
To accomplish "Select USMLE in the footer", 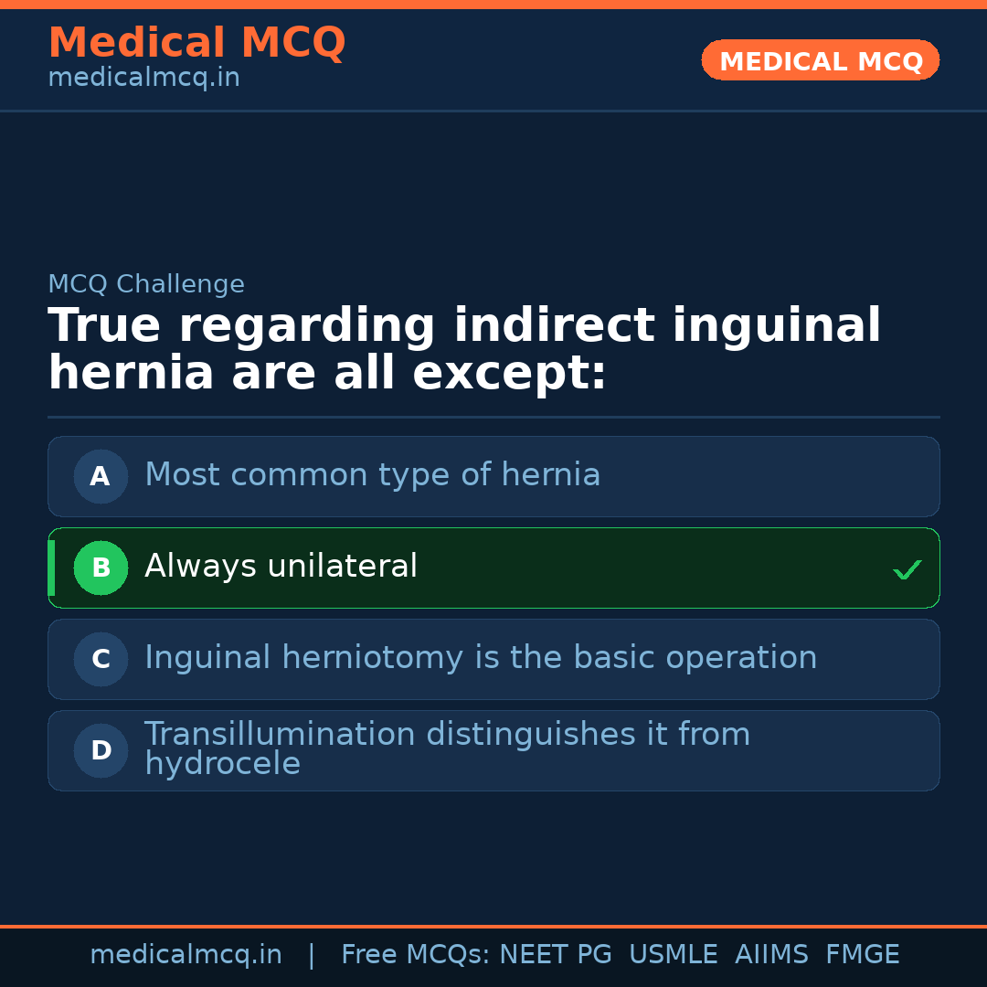I will [x=673, y=955].
